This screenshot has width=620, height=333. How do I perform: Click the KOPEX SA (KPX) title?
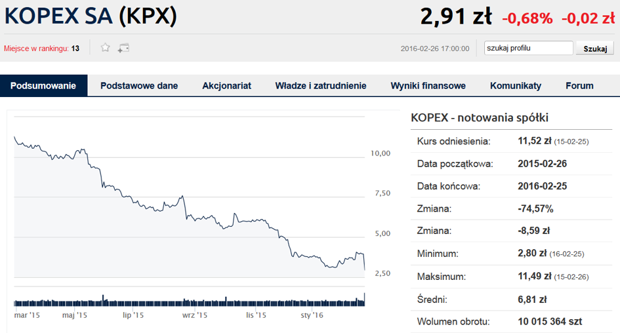click(x=91, y=16)
